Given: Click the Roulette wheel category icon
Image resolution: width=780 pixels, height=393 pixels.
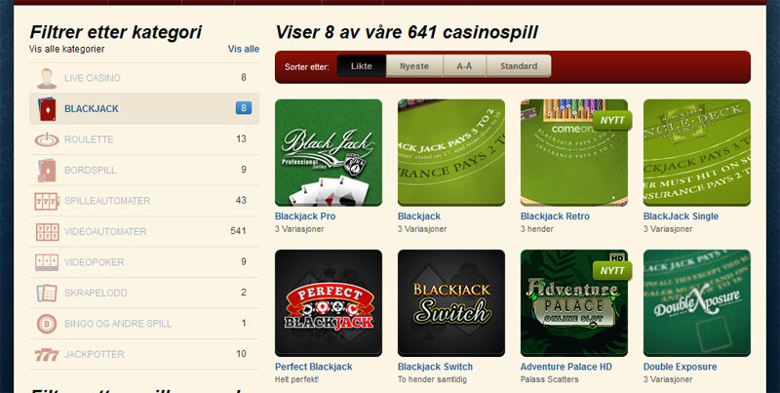Looking at the screenshot, I should coord(47,139).
